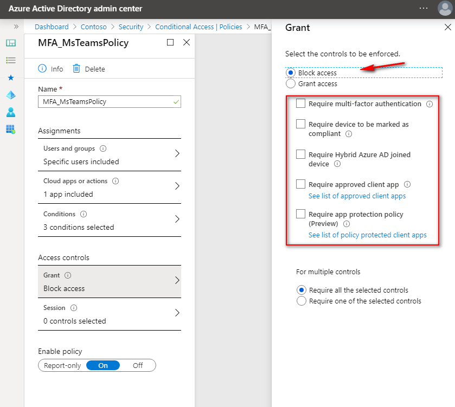
Task: Check Require device to be marked as compliant
Action: 300,124
